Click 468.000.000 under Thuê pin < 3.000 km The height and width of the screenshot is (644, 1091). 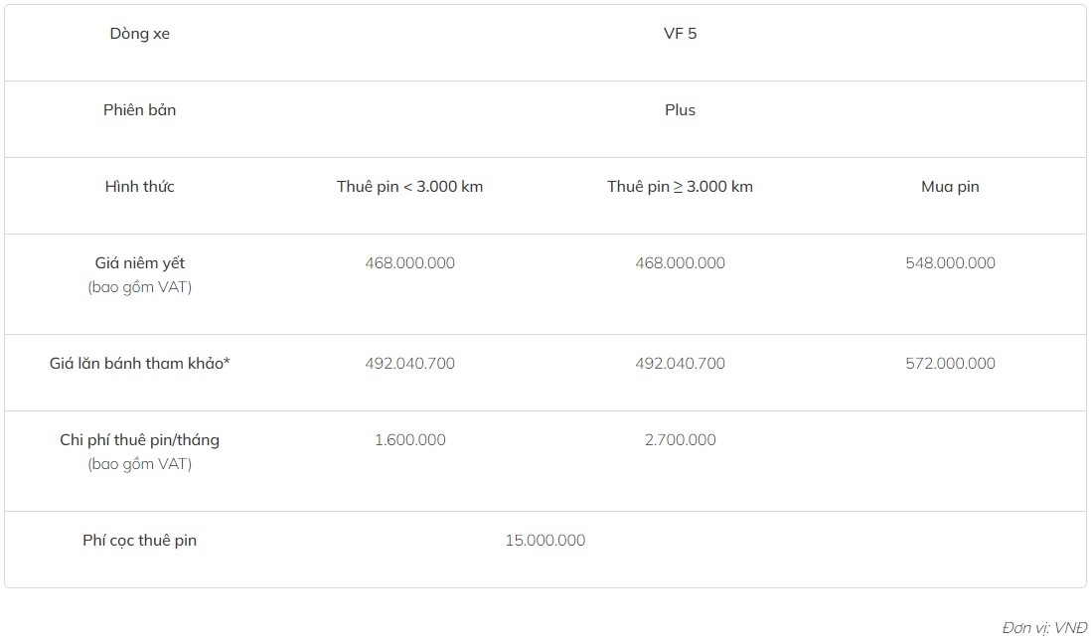pyautogui.click(x=409, y=263)
